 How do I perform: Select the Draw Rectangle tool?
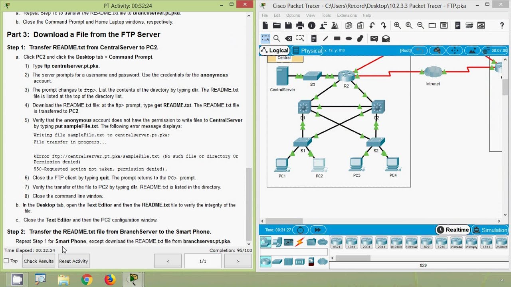337,39
